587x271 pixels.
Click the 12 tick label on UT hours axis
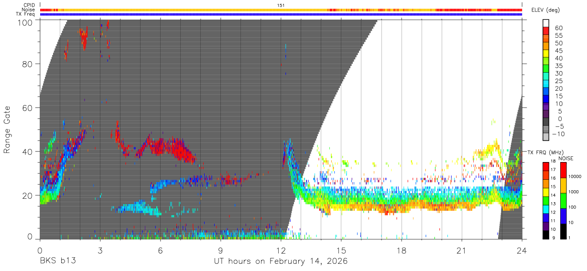pyautogui.click(x=281, y=250)
